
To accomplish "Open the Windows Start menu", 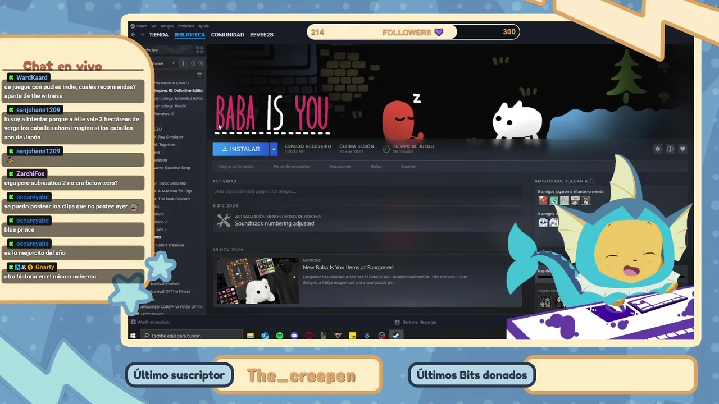I will (133, 336).
